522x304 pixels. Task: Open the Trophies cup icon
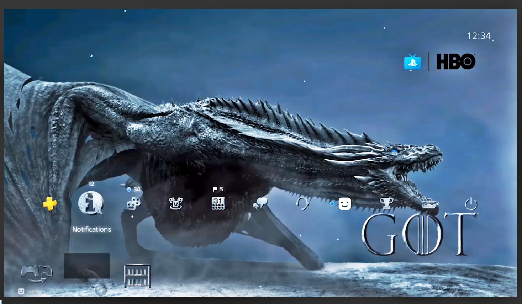tap(386, 203)
